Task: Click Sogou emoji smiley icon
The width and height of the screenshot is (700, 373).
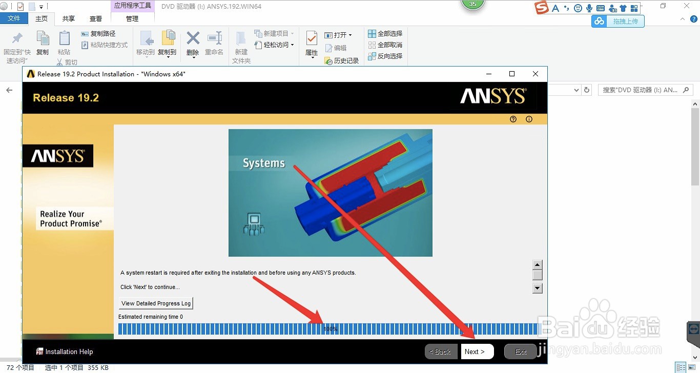Action: click(x=578, y=8)
